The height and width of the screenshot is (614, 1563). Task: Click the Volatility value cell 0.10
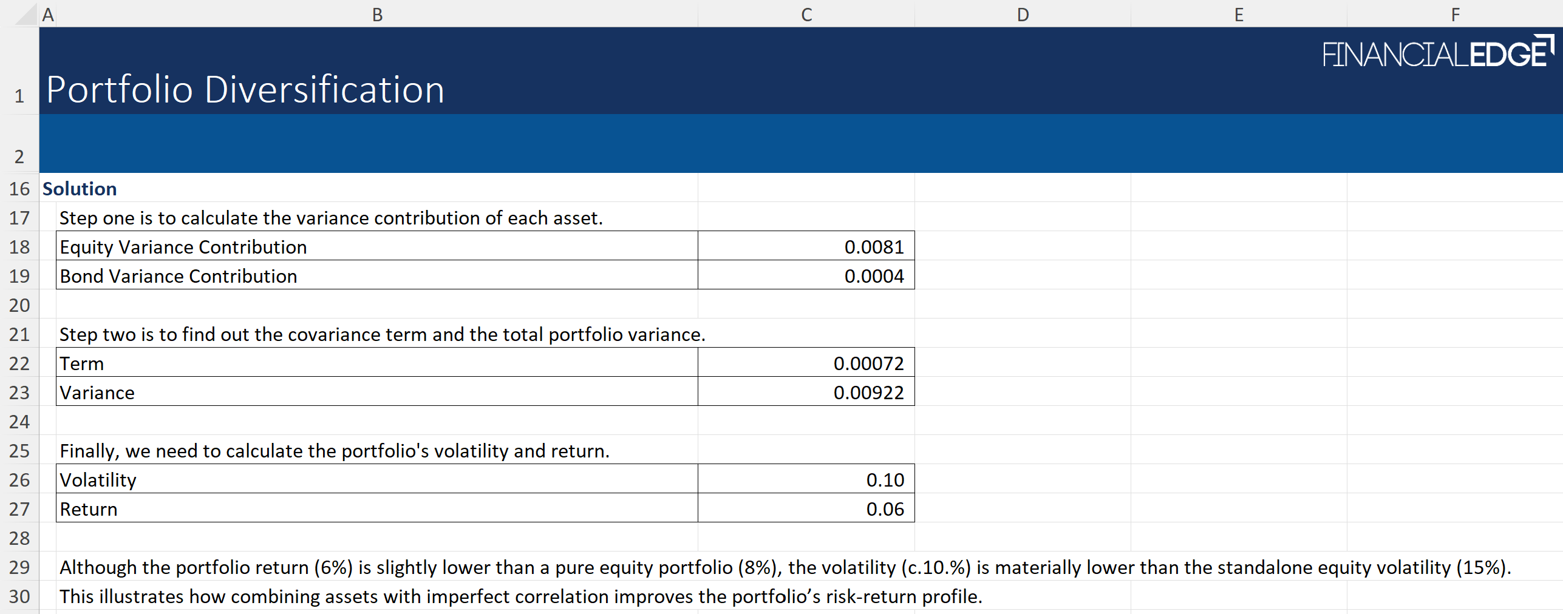(806, 480)
